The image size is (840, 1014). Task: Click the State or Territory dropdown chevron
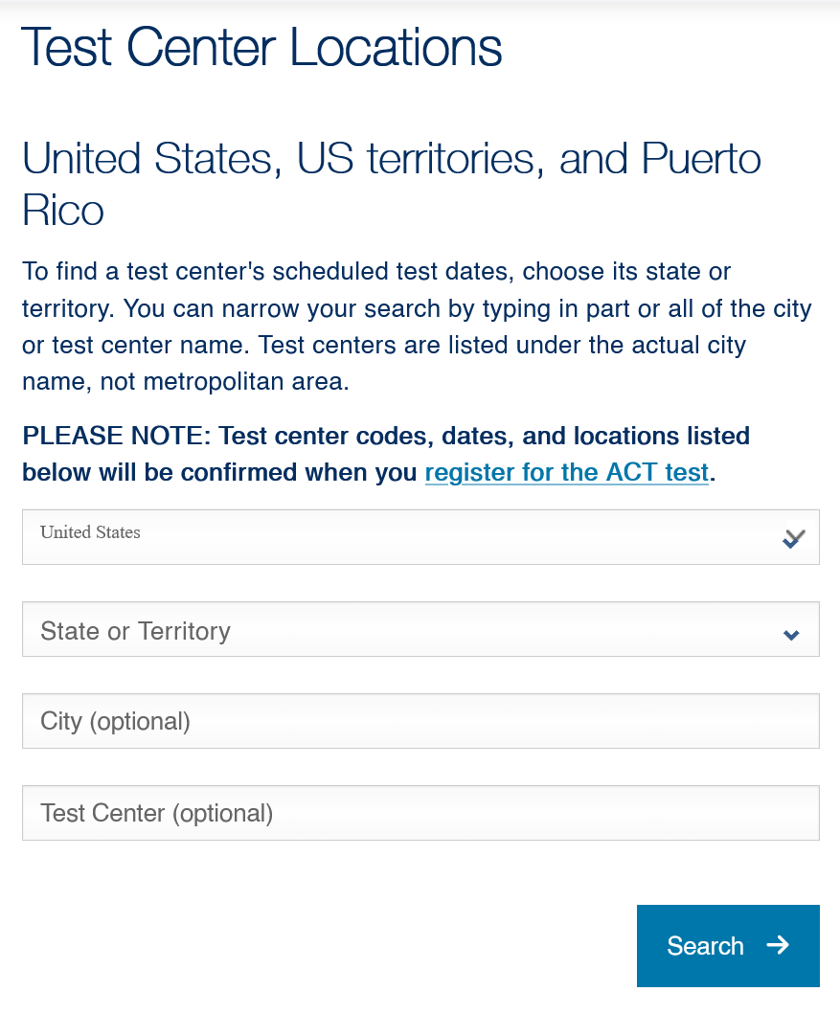pyautogui.click(x=791, y=634)
